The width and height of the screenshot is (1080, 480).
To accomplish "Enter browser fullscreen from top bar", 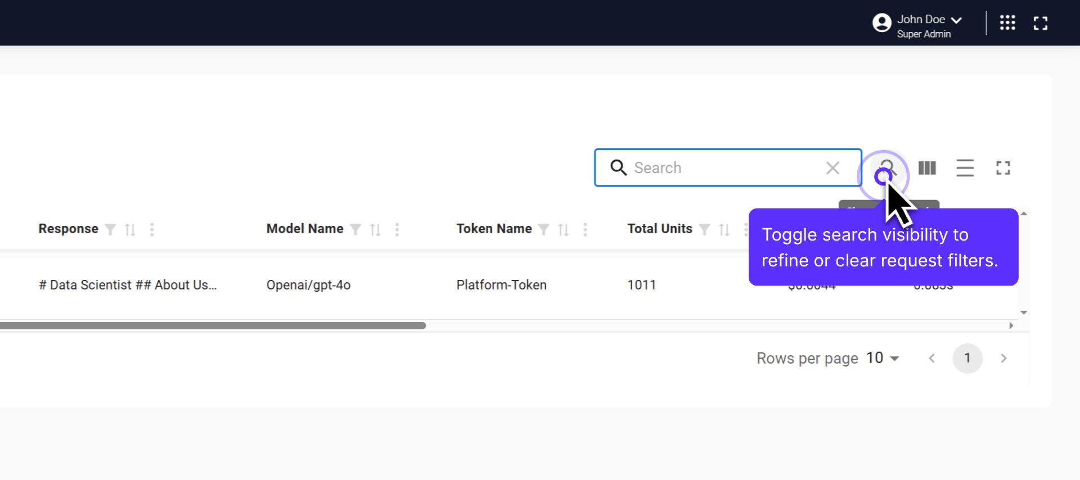I will (x=1041, y=23).
